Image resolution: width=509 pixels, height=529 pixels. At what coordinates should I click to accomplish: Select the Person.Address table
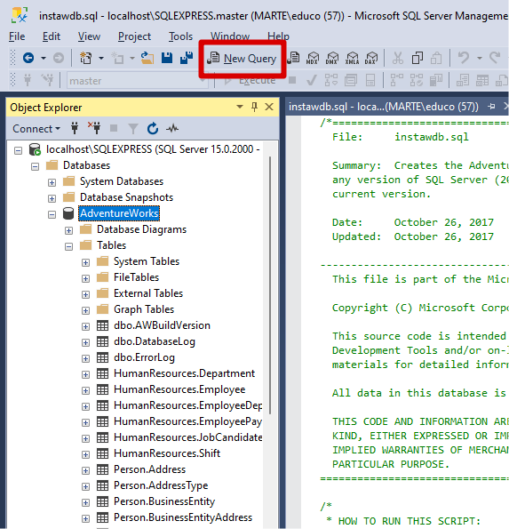[149, 469]
